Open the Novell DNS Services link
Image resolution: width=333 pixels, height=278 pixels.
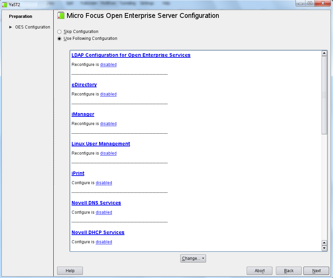point(96,203)
